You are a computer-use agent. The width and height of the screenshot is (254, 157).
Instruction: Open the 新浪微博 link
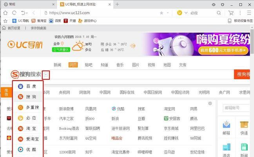66,109
